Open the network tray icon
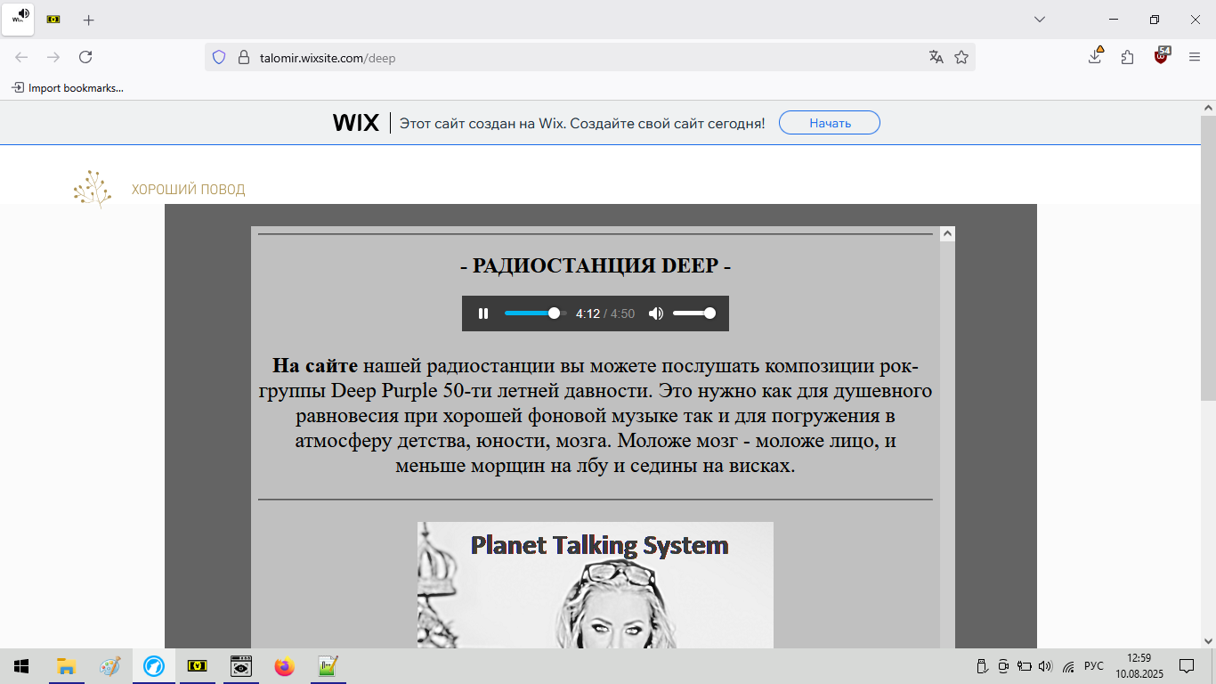The height and width of the screenshot is (684, 1216). [1068, 666]
